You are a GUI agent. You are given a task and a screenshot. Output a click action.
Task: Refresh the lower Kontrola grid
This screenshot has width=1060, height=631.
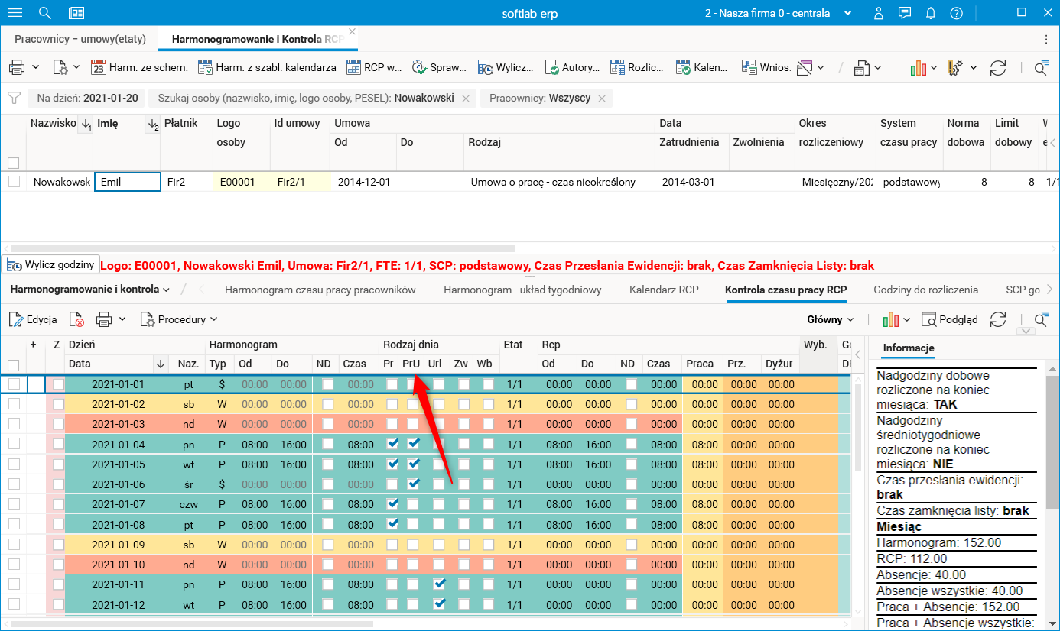[x=997, y=319]
